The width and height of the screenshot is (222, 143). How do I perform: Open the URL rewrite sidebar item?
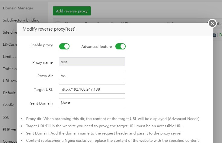coord(10,81)
